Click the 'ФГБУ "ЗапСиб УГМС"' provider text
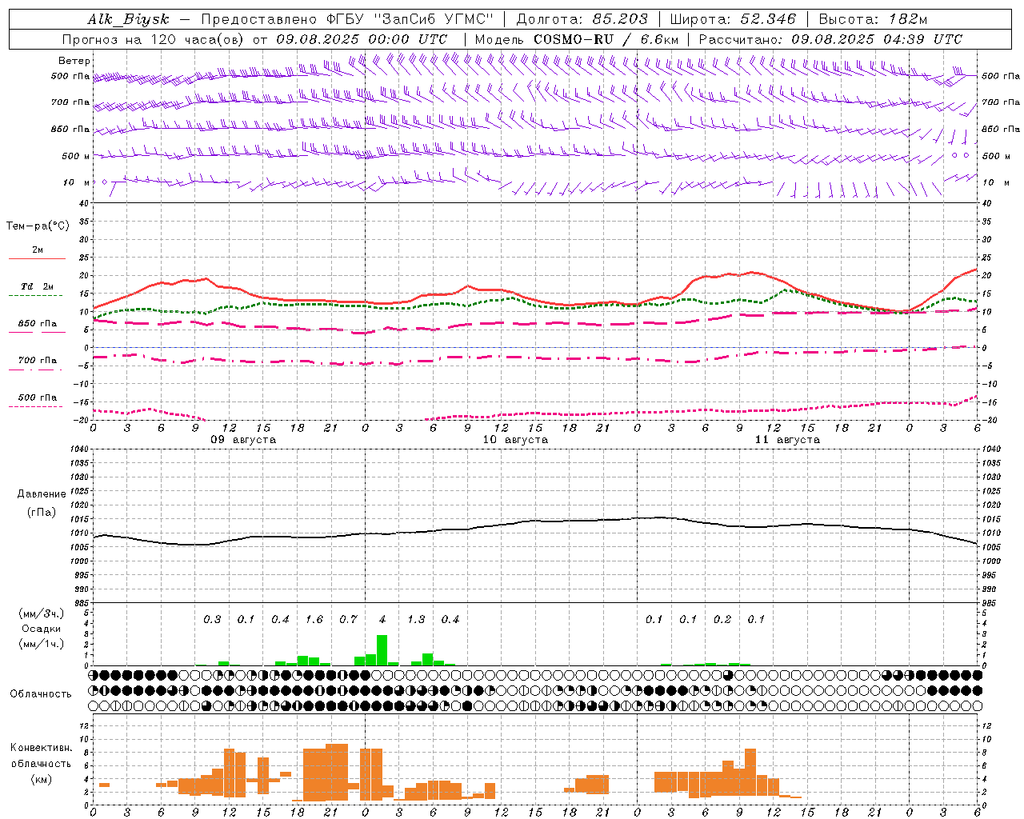Image resolution: width=1024 pixels, height=819 pixels. (410, 19)
